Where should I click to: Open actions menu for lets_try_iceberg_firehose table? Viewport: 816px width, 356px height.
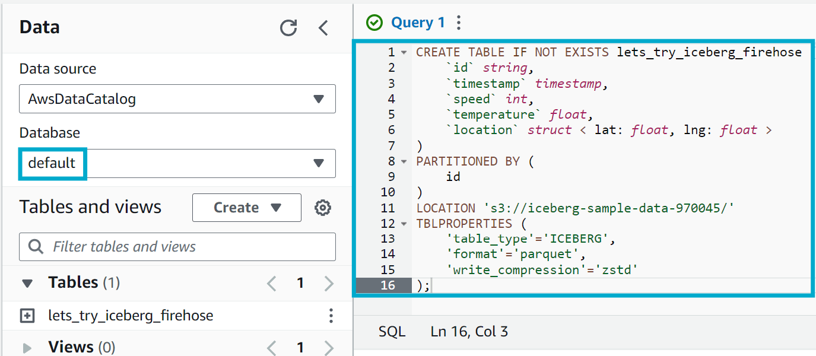click(x=331, y=316)
